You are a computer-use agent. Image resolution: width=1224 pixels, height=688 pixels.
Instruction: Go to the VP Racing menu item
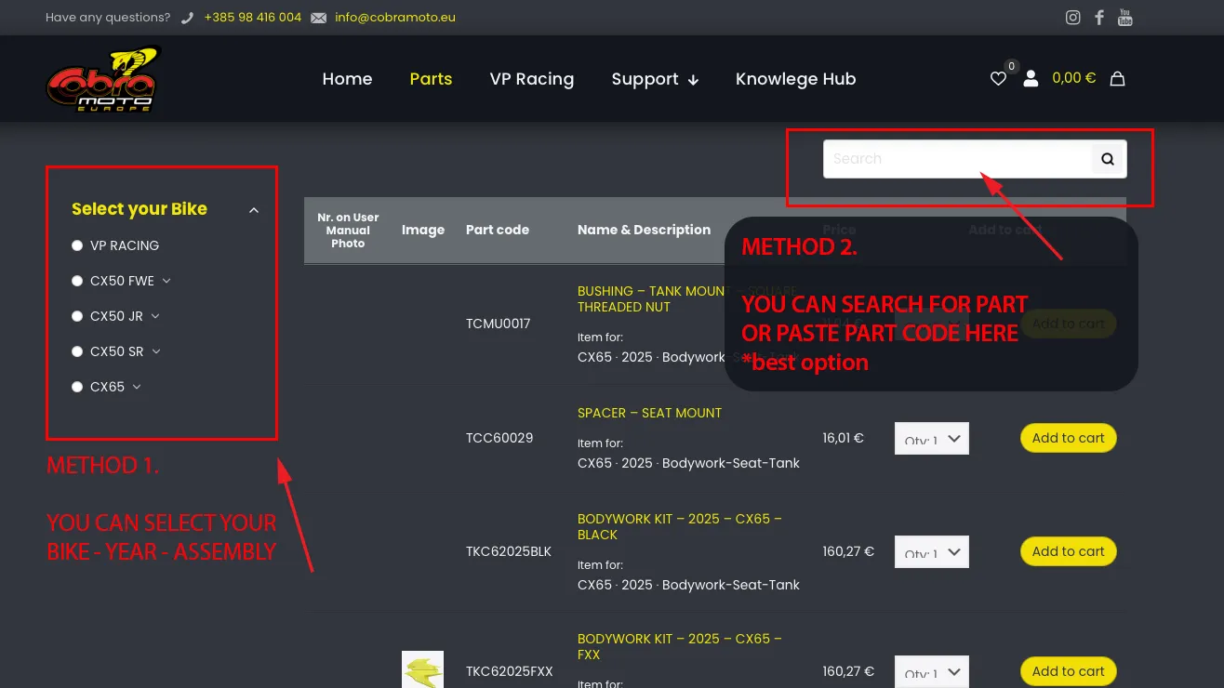(x=531, y=79)
